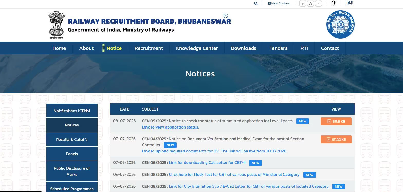Image resolution: width=403 pixels, height=192 pixels.
Task: Go to Home in main navigation
Action: [x=59, y=48]
